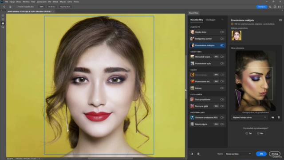
Task: Open the Filtr menu
Action: point(50,2)
